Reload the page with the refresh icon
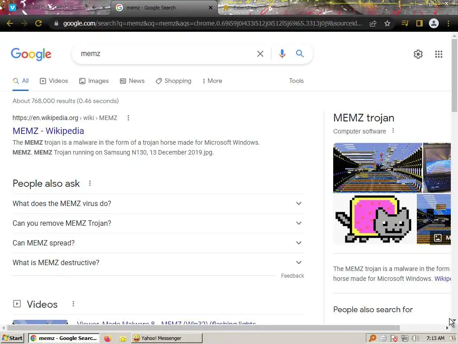 click(x=38, y=23)
